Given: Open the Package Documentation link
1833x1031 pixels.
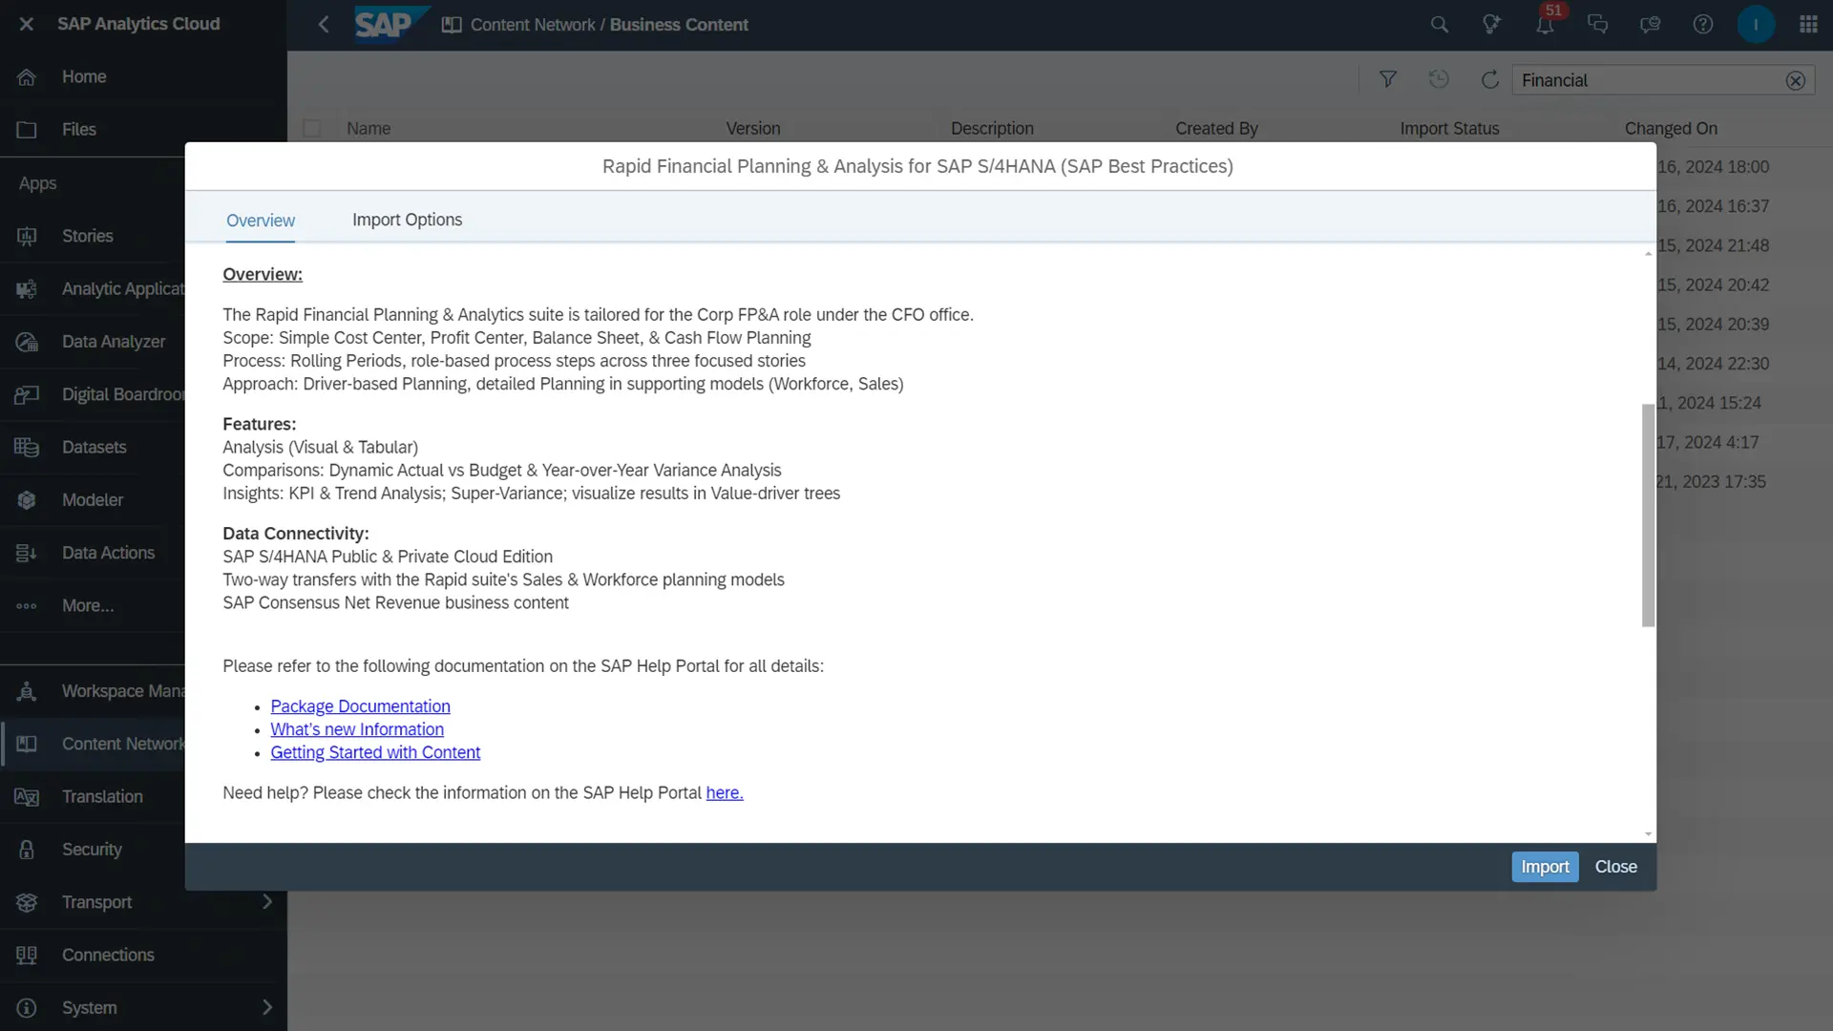Looking at the screenshot, I should tap(360, 706).
